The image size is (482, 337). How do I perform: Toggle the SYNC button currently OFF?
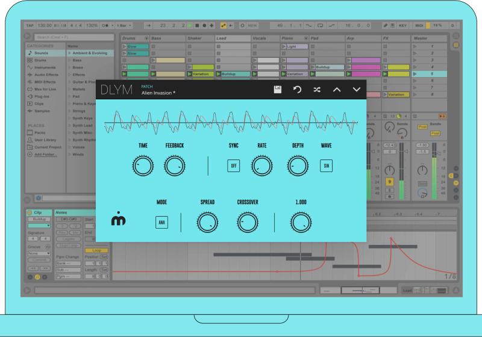[233, 166]
